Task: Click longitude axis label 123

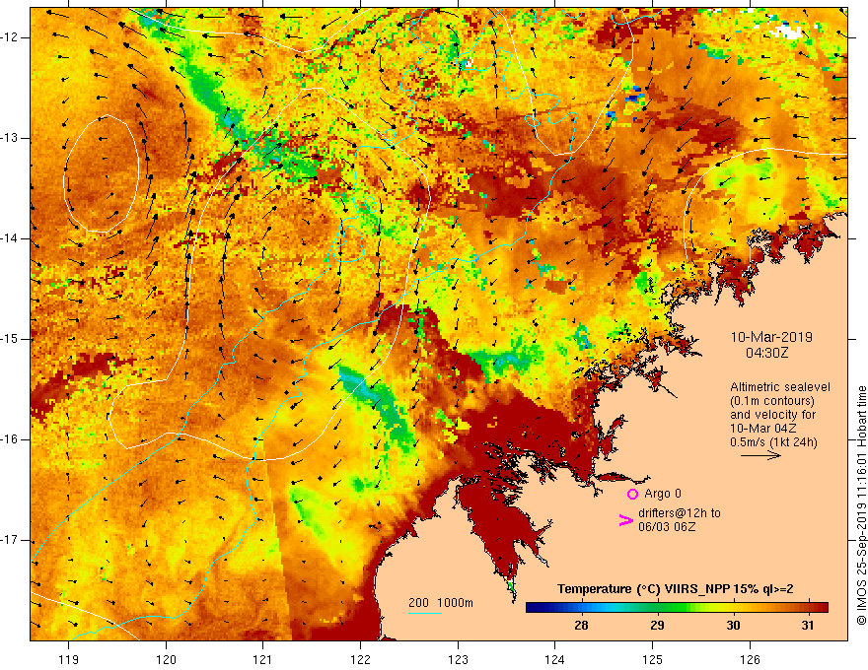Action: point(458,659)
